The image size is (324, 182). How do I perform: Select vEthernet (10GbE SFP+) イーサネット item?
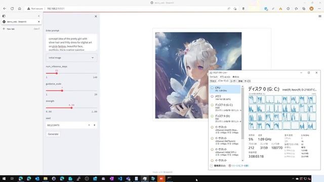225,152
